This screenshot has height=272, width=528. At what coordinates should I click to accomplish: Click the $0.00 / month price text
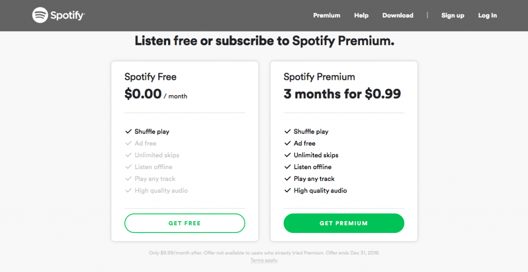156,94
